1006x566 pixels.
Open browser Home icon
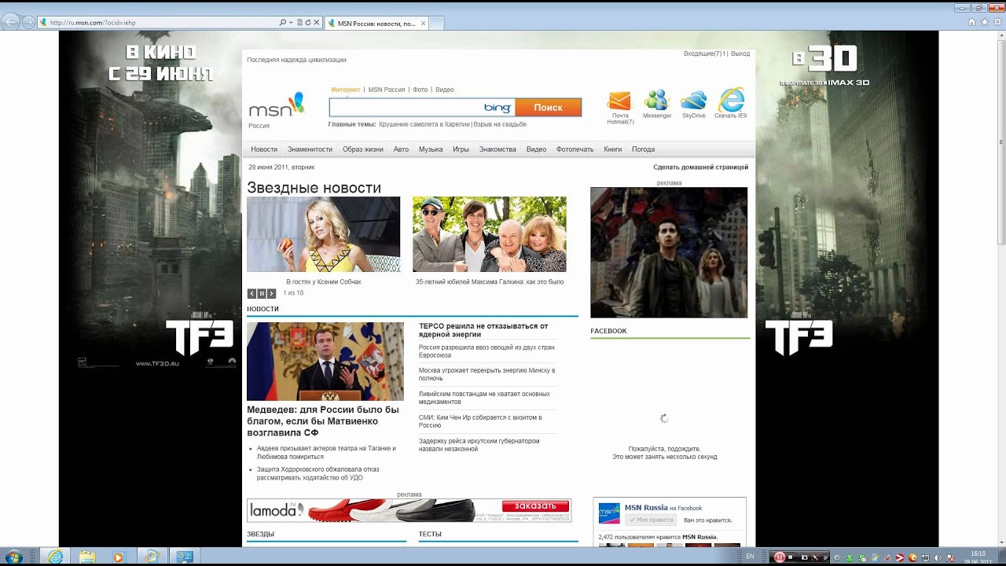coord(972,22)
